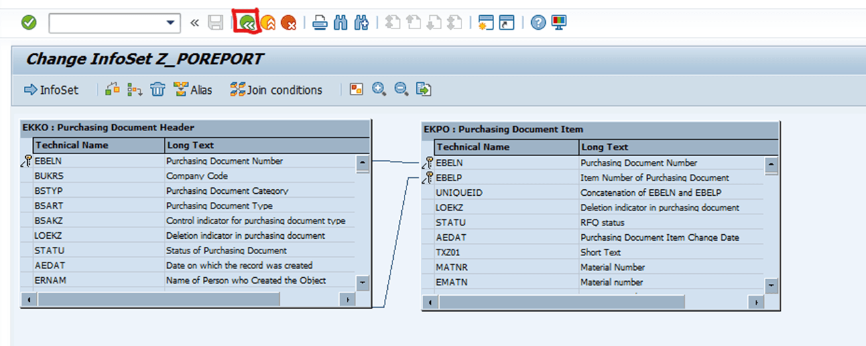This screenshot has width=866, height=346.
Task: Click the red Cancel icon
Action: click(x=288, y=23)
